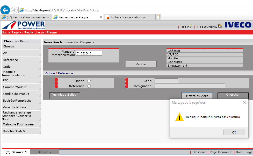Click the browser forward arrow button
This screenshot has width=253, height=156.
(14, 10)
